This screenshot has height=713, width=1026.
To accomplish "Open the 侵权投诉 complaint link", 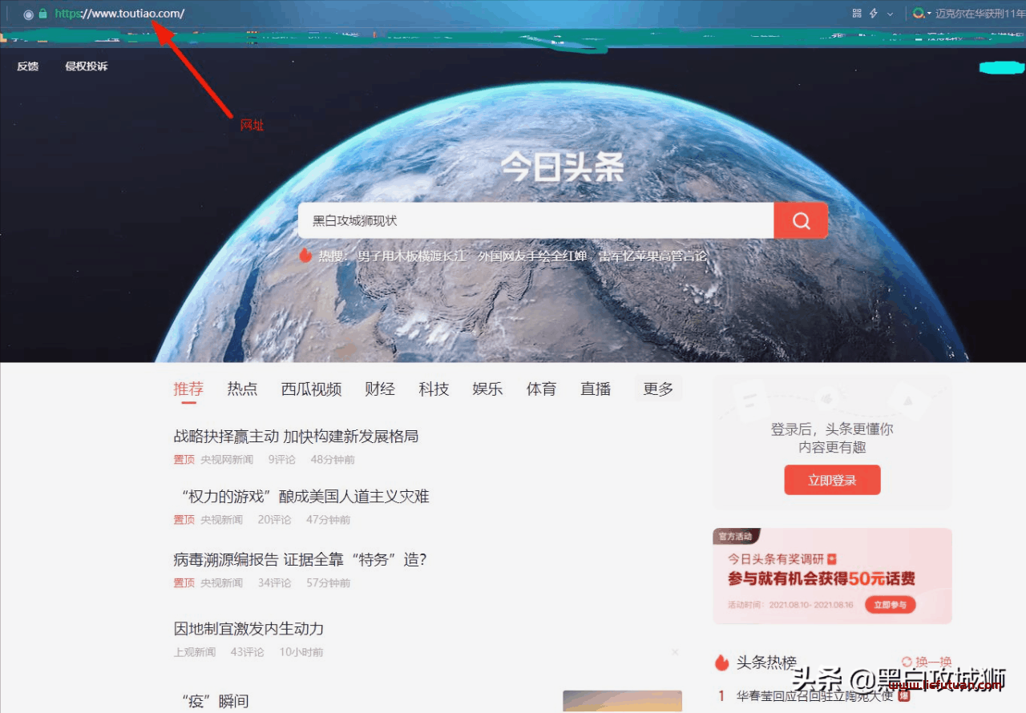I will click(x=87, y=66).
